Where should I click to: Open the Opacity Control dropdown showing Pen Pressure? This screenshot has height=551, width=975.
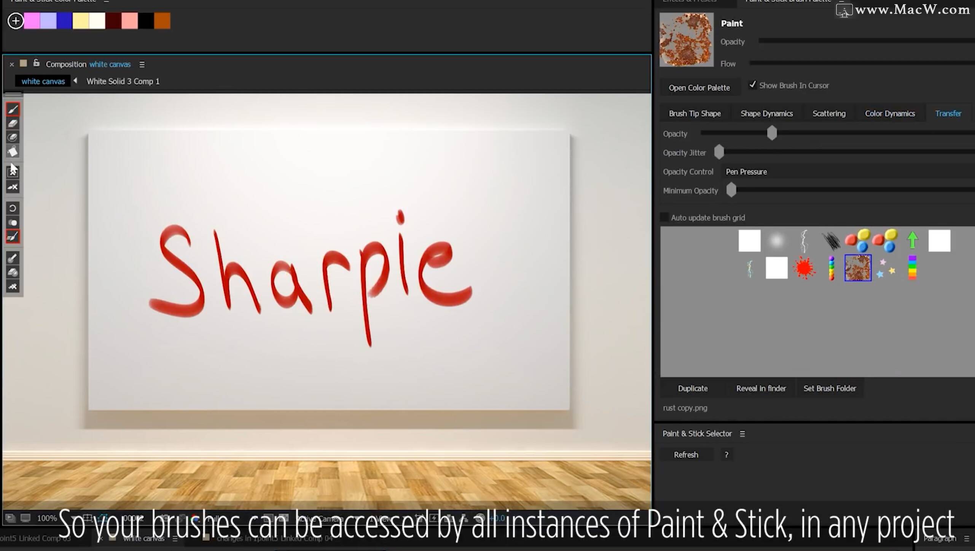(x=746, y=171)
